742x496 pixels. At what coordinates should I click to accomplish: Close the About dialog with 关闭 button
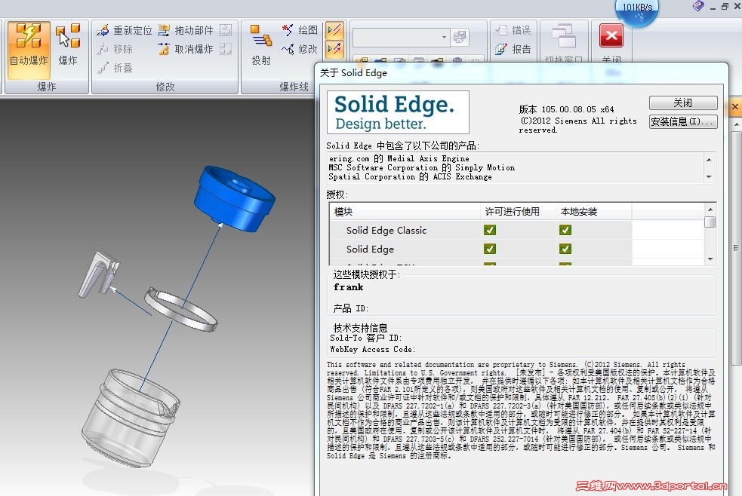pyautogui.click(x=683, y=103)
